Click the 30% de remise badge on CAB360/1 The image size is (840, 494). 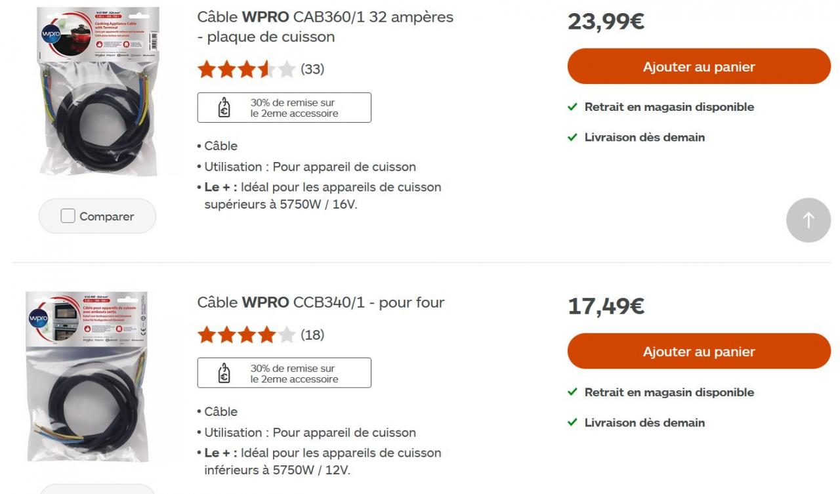coord(294,108)
